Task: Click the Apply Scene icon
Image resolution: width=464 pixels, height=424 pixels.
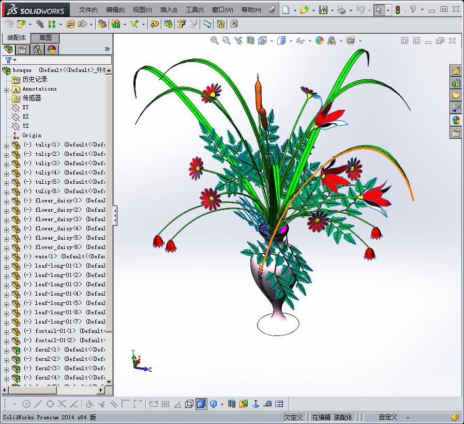Action: [332, 40]
